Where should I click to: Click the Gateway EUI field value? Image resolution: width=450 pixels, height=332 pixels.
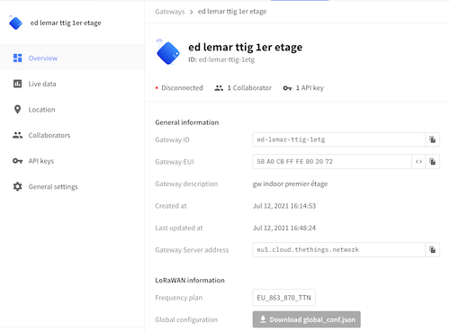[332, 162]
